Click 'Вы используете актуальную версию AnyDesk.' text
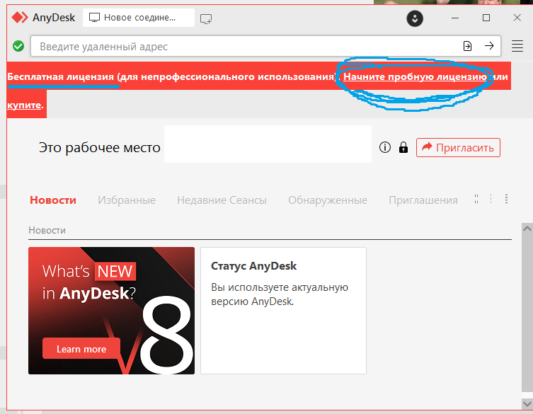This screenshot has height=414, width=533. tap(280, 294)
